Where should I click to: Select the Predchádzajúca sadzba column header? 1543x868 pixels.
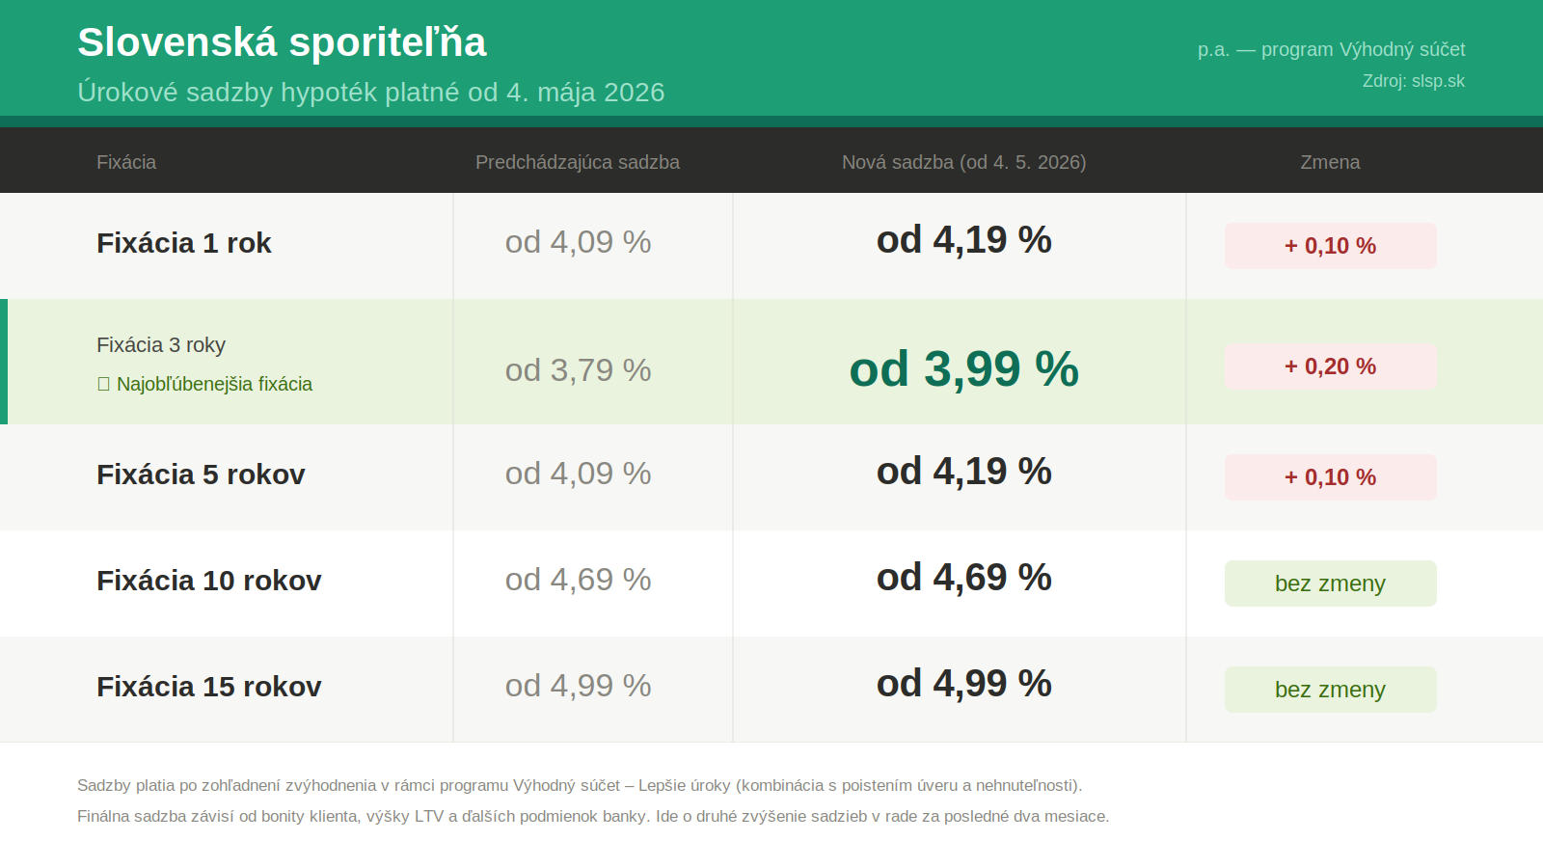click(x=577, y=162)
